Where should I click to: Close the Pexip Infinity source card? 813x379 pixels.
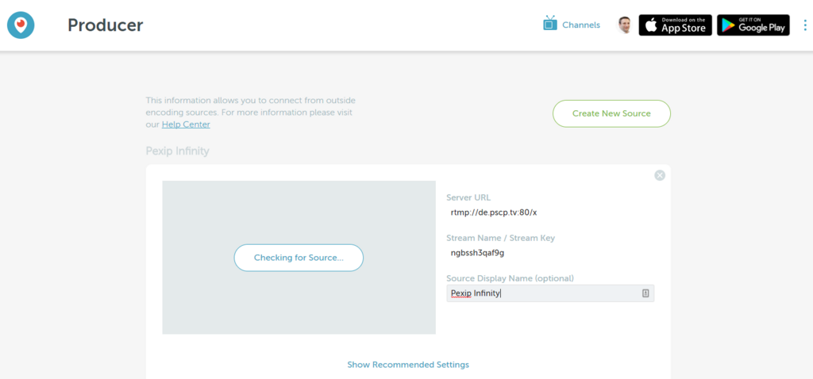pyautogui.click(x=660, y=175)
